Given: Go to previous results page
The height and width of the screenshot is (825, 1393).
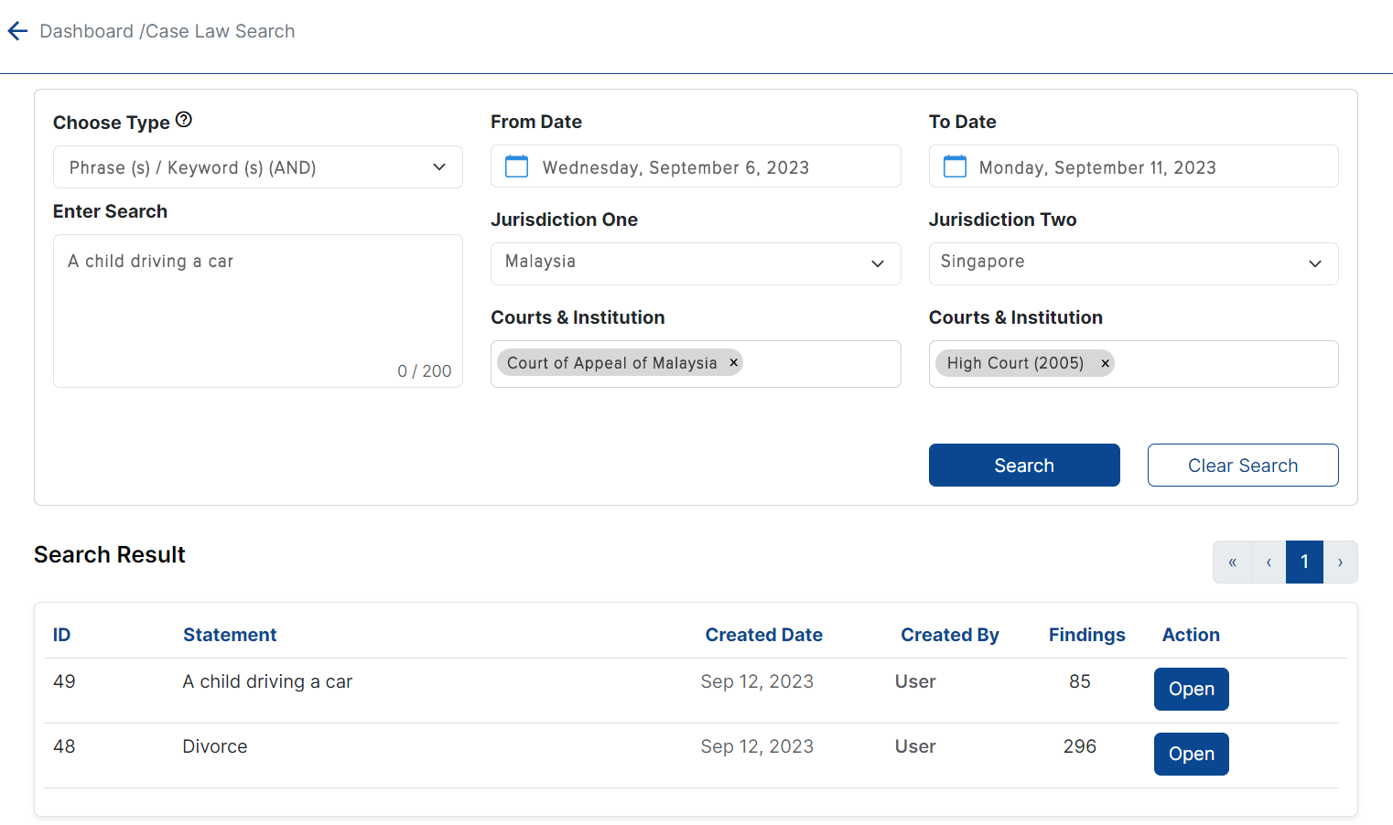Looking at the screenshot, I should pos(1269,562).
